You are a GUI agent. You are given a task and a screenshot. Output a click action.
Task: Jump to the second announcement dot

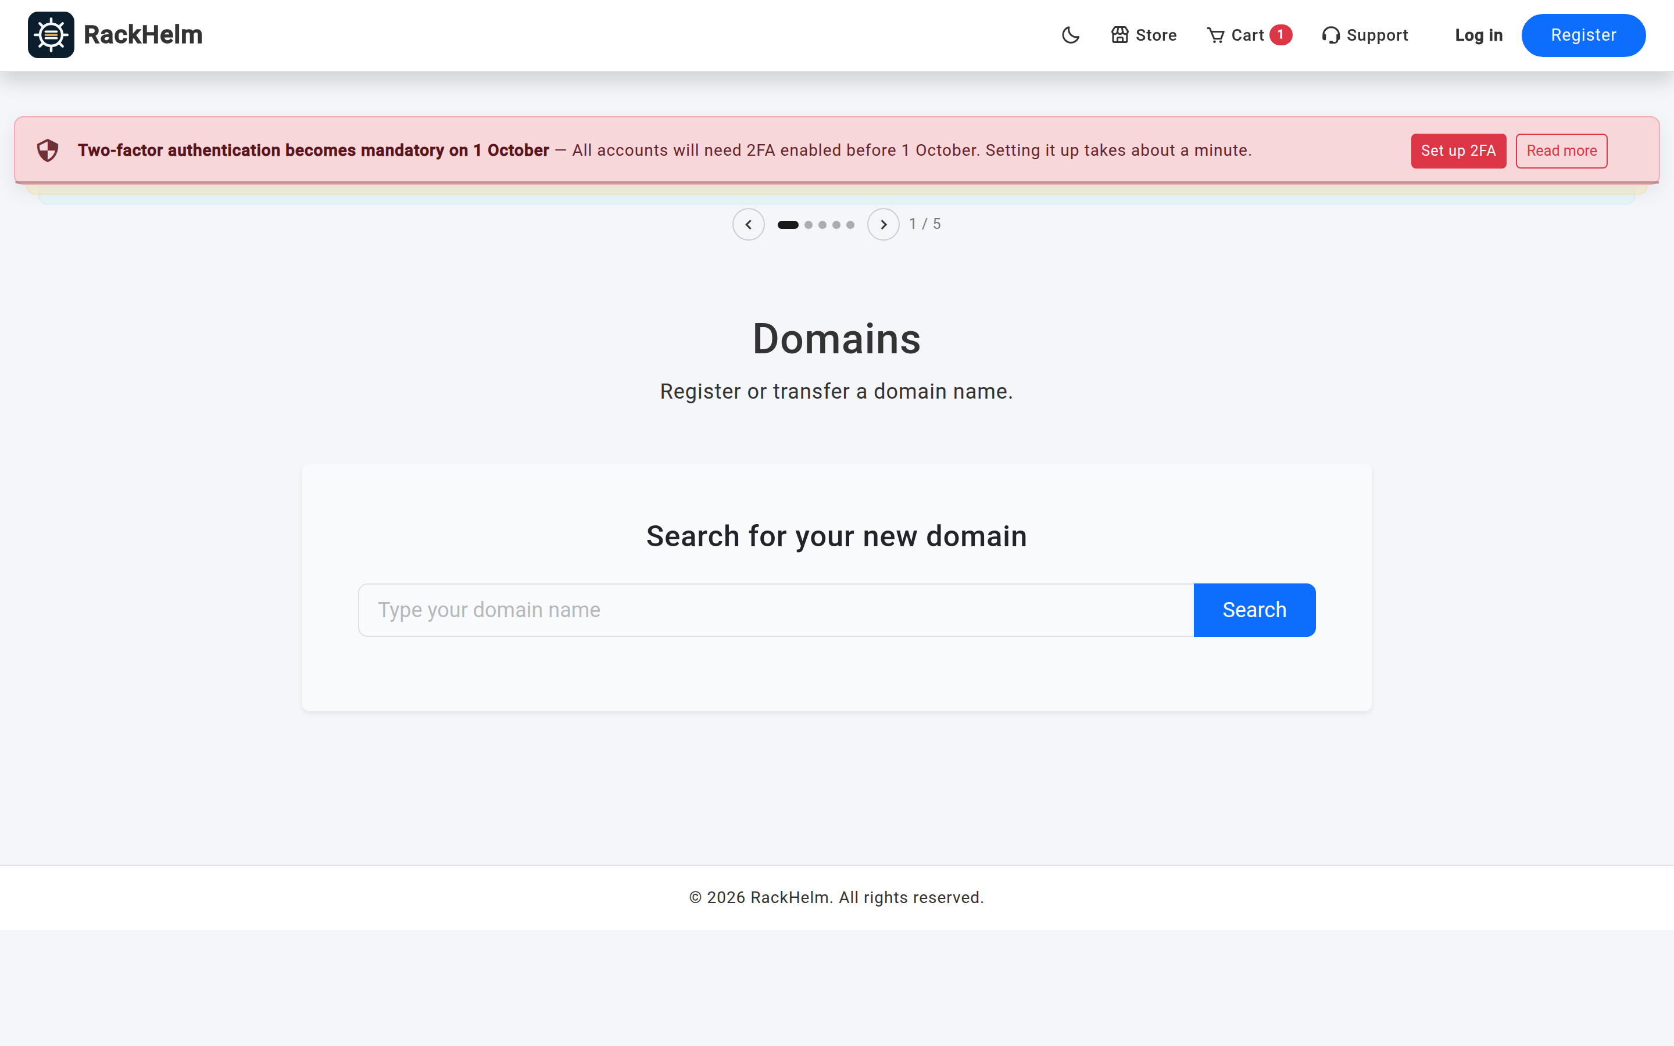tap(809, 224)
